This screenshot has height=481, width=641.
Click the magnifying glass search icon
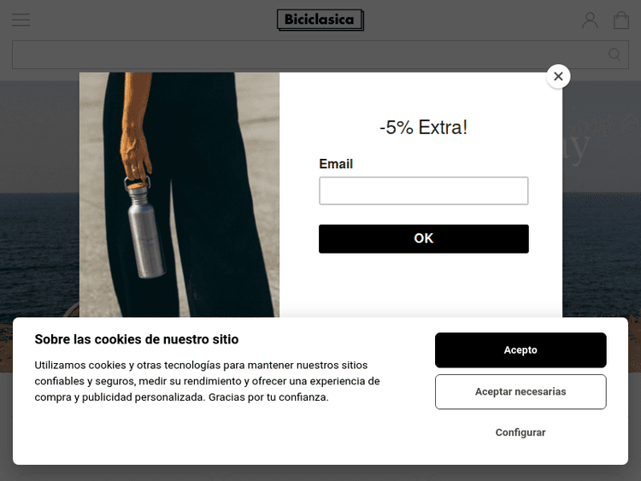click(614, 55)
